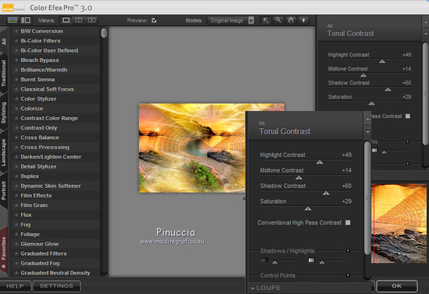429x294 pixels.
Task: Click the HELP button
Action: click(x=15, y=286)
